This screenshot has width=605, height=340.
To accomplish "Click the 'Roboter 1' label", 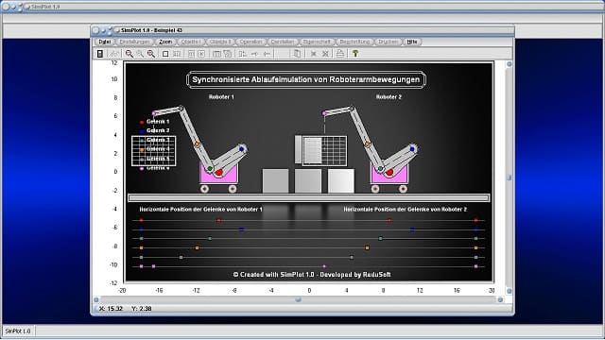I will coord(221,96).
